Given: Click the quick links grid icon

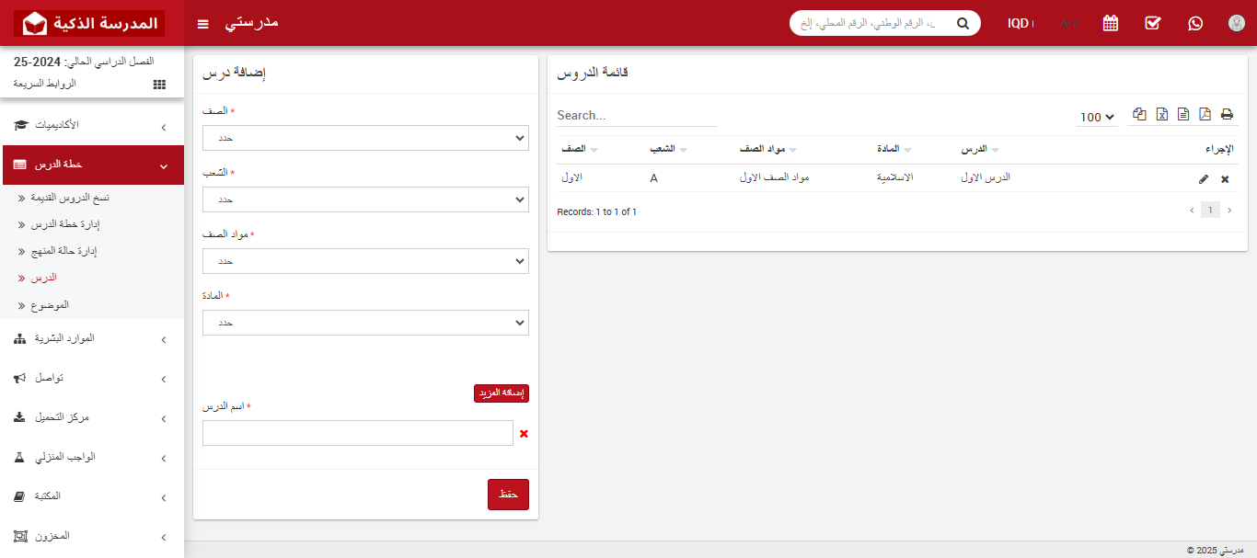Looking at the screenshot, I should (158, 84).
